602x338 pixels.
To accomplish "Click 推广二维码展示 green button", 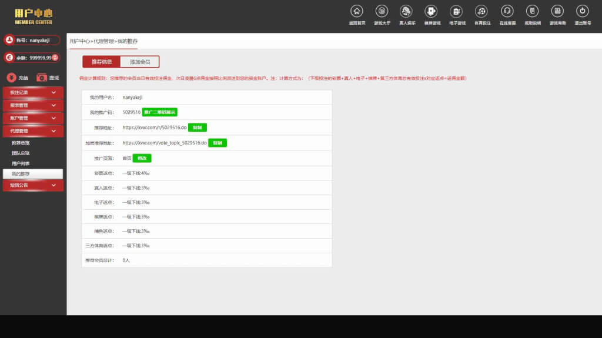I will click(x=160, y=112).
